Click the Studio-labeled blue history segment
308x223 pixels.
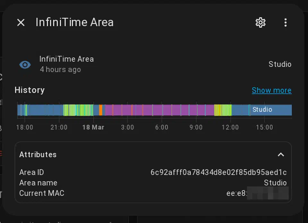271,110
